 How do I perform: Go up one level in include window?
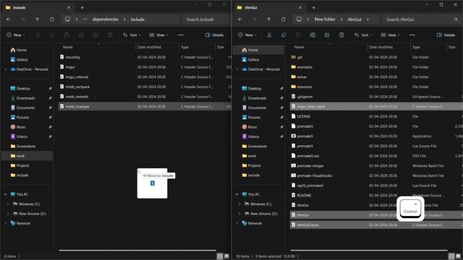(x=38, y=19)
